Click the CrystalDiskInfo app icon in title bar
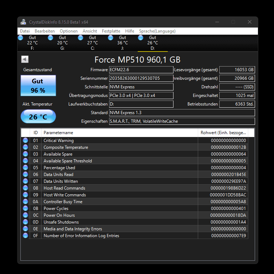This screenshot has height=274, width=274. click(x=23, y=22)
